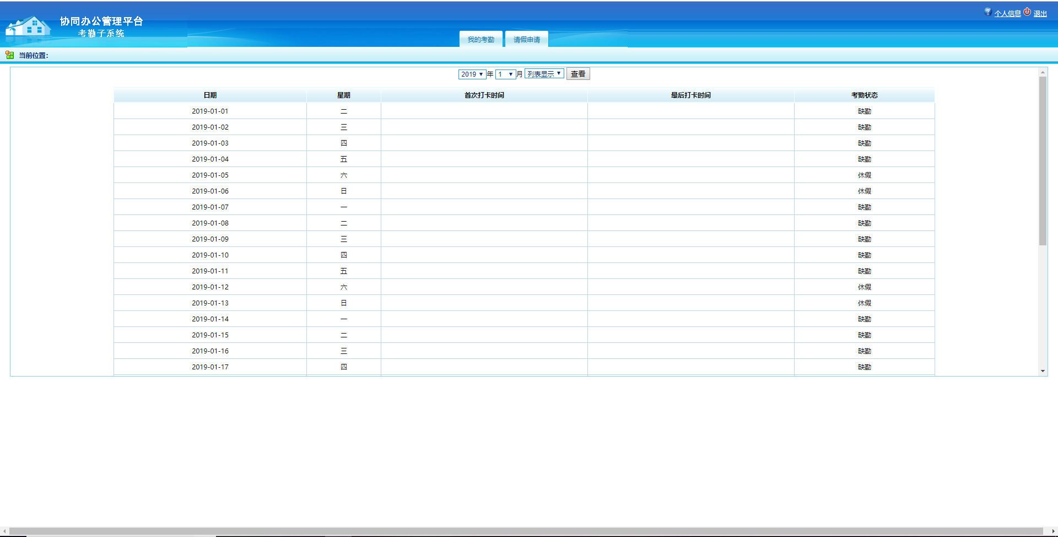Viewport: 1058px width, 537px height.
Task: Click weekday cell for 2019-01-04
Action: [344, 159]
